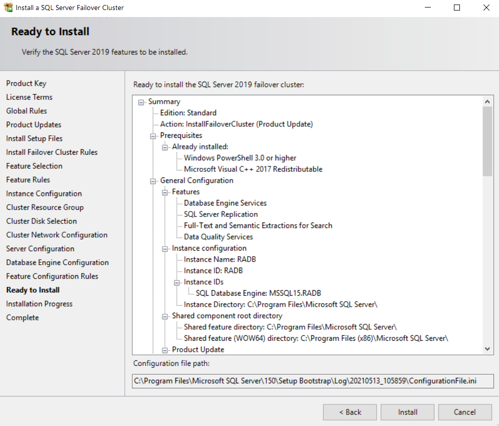Go to Cluster Network Configuration step

57,235
